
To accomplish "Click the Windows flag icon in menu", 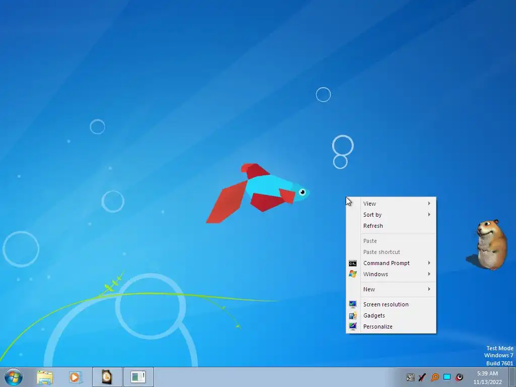I will [352, 274].
